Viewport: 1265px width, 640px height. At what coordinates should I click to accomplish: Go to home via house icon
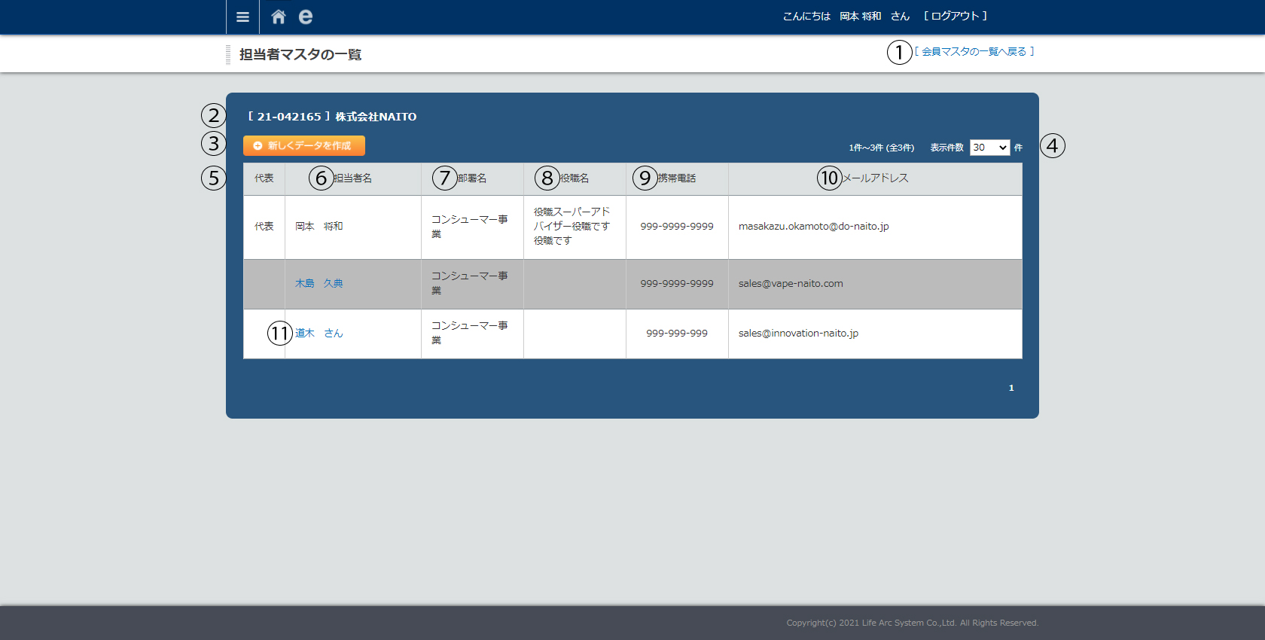click(279, 17)
